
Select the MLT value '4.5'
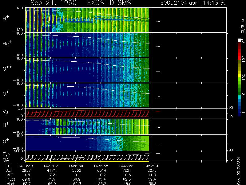tap(27, 175)
